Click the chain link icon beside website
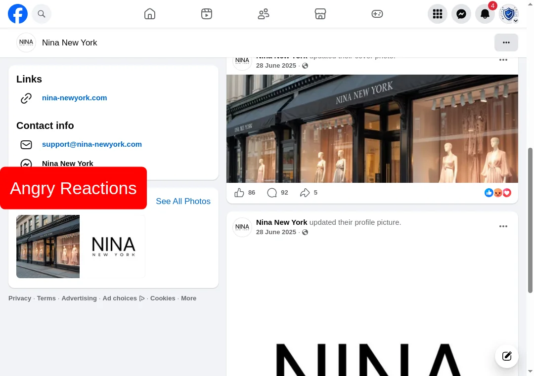 point(26,98)
